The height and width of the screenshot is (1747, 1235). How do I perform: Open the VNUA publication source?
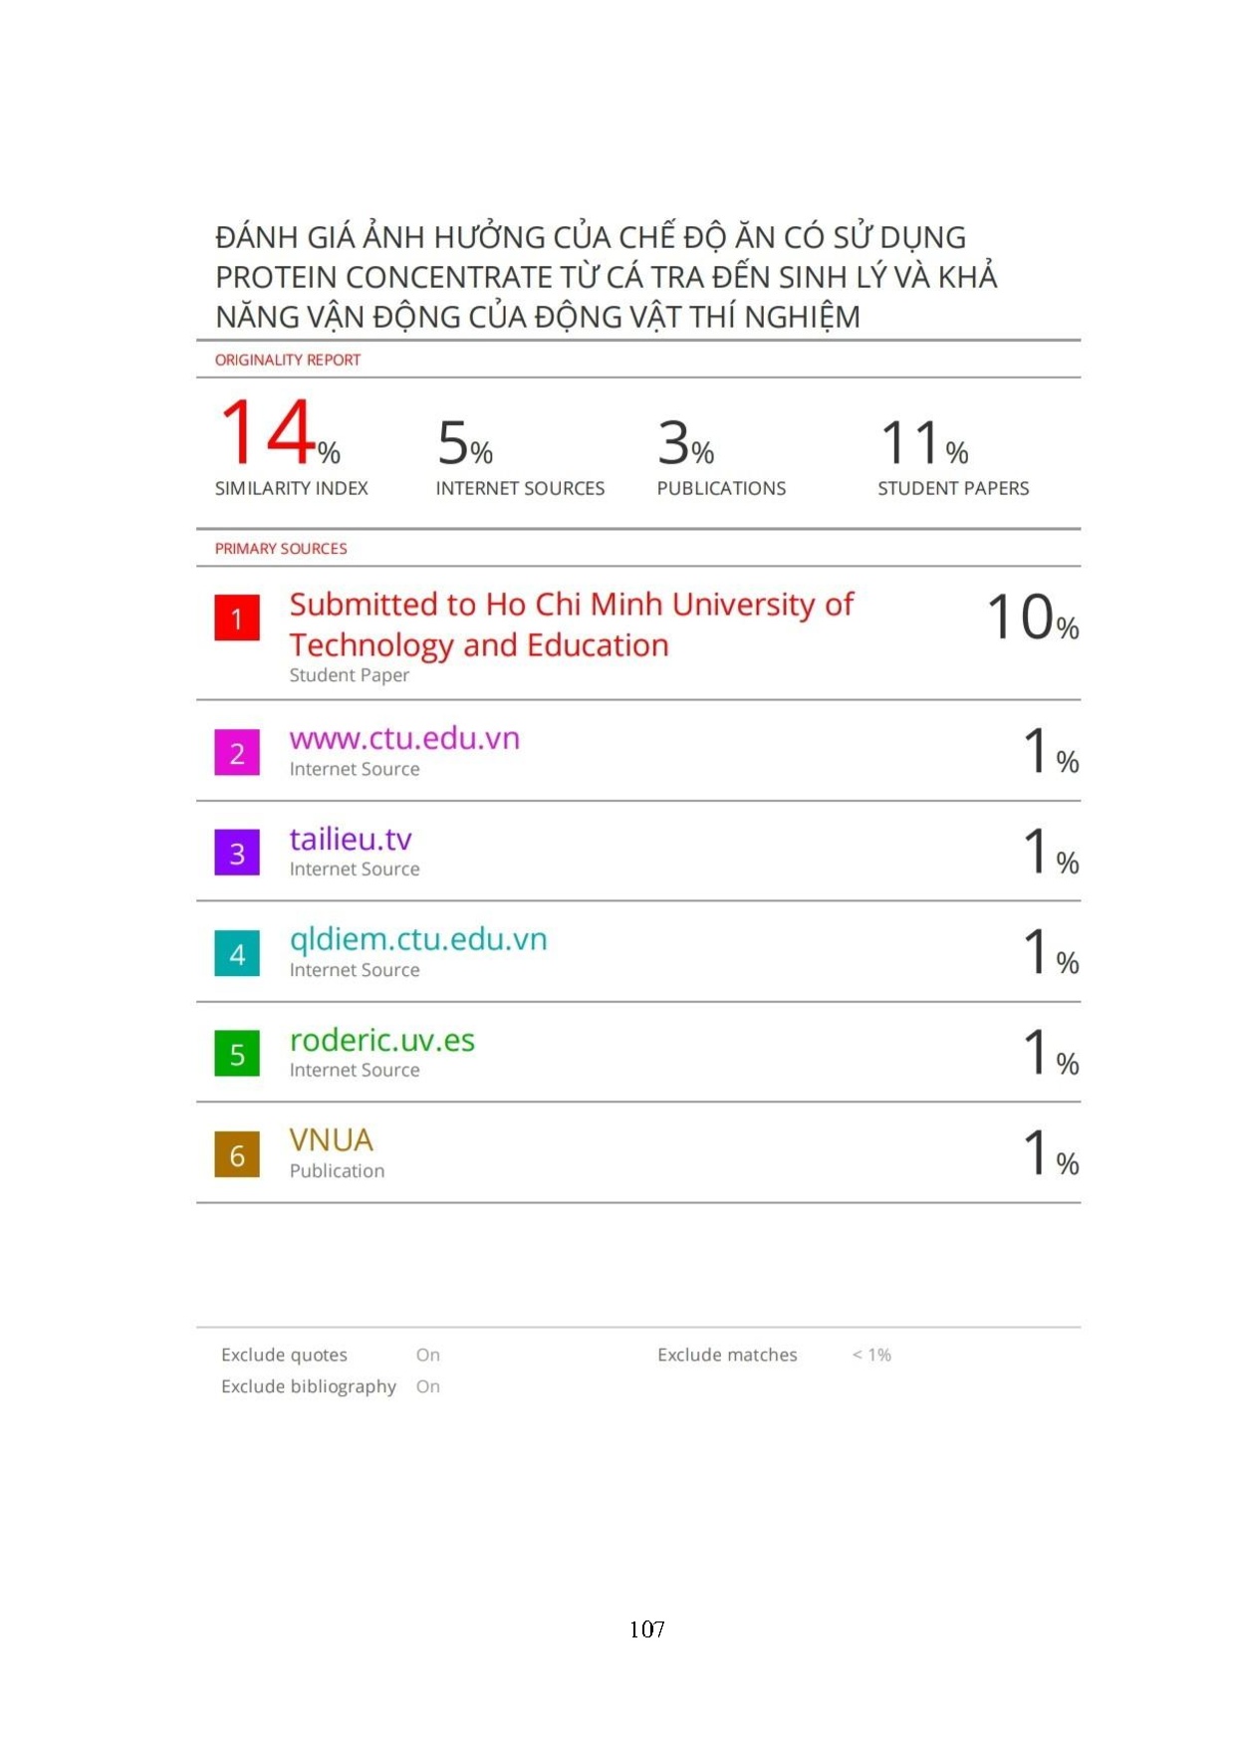[x=332, y=1140]
